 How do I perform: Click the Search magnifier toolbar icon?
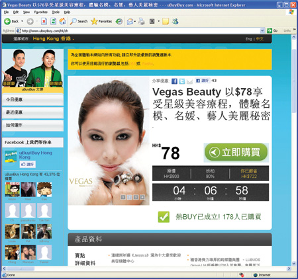(x=73, y=21)
